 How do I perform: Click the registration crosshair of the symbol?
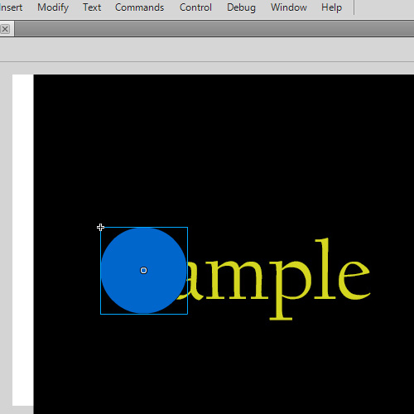point(100,228)
